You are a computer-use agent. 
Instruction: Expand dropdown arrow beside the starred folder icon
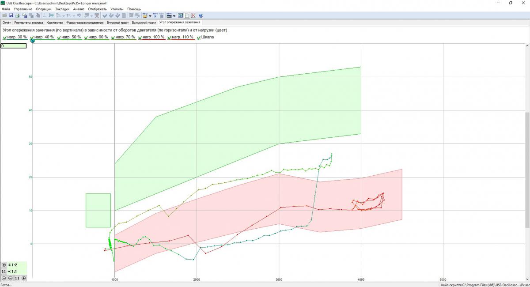click(x=150, y=15)
